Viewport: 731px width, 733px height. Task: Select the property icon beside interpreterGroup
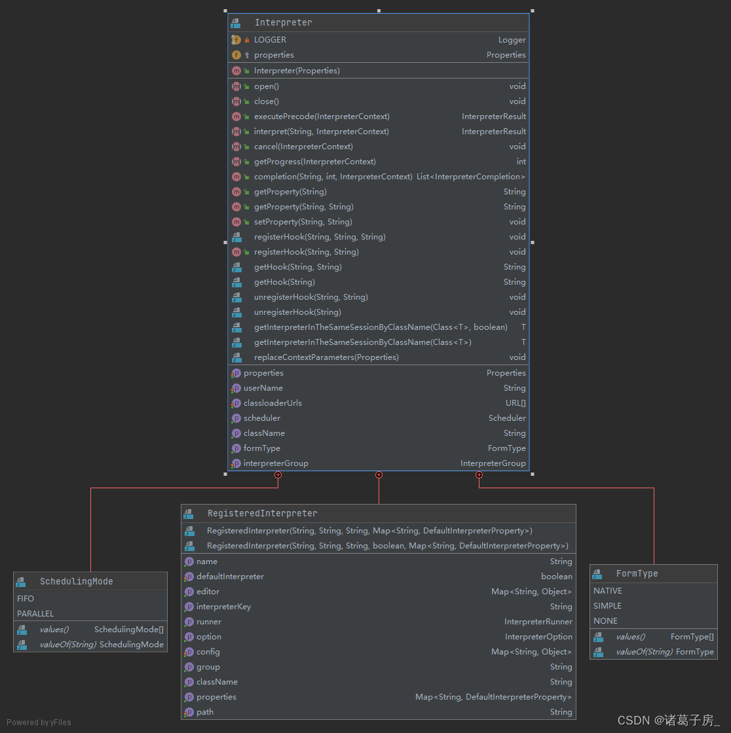[x=236, y=463]
